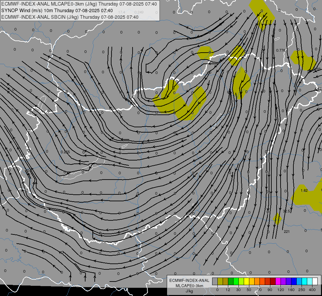This screenshot has height=296, width=322.
Task: Click the 0.776 value on the map
Action: coord(281,50)
